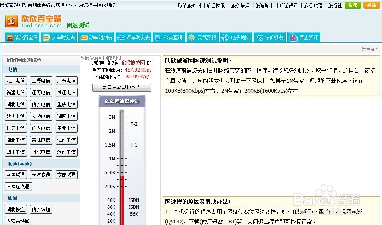Select 福建电信 test point
Image resolution: width=382 pixels, height=225 pixels.
point(15,92)
